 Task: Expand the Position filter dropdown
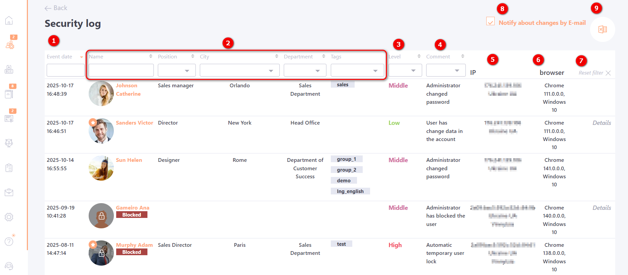pos(177,71)
